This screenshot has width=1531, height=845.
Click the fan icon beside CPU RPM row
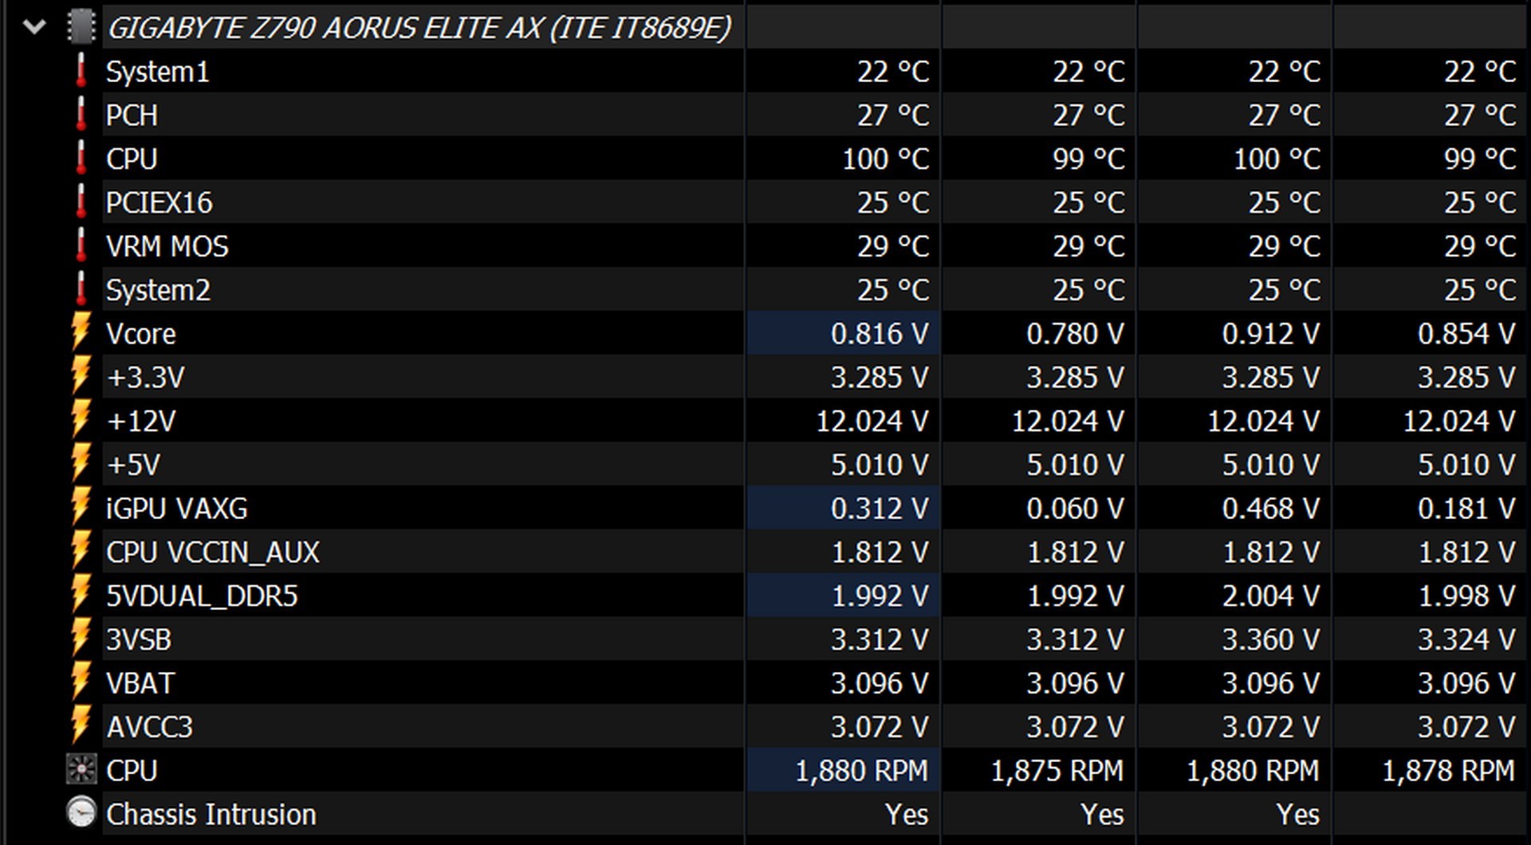81,770
